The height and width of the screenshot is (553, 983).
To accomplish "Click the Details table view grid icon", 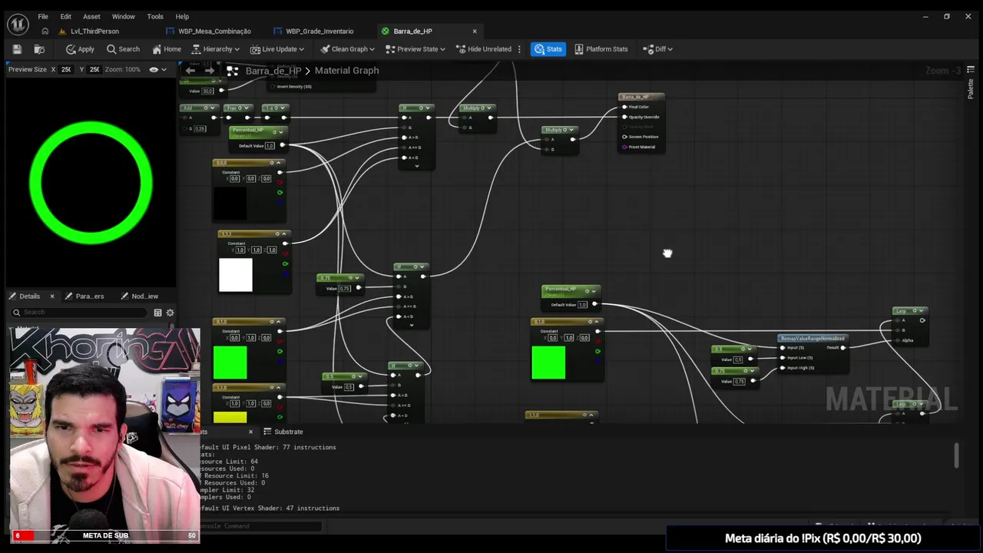I will point(157,313).
